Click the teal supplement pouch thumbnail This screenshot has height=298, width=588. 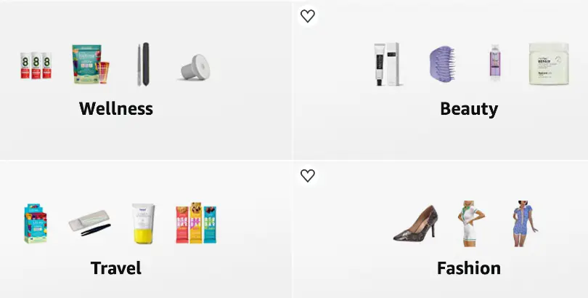point(90,64)
